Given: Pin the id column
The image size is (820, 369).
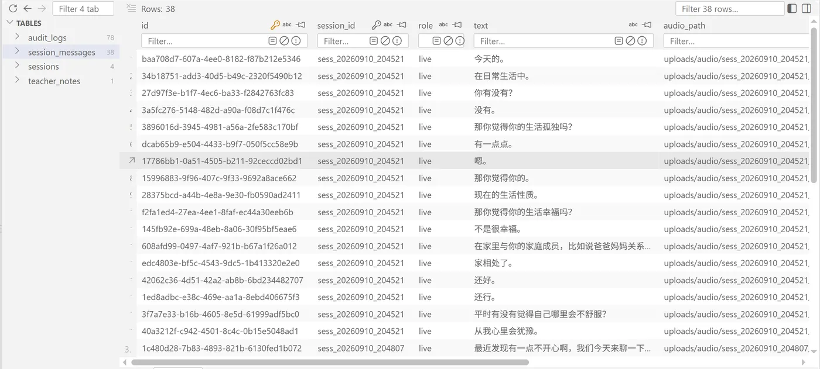Looking at the screenshot, I should [301, 25].
